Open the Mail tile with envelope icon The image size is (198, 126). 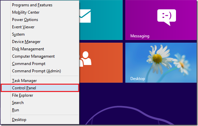(x=101, y=20)
